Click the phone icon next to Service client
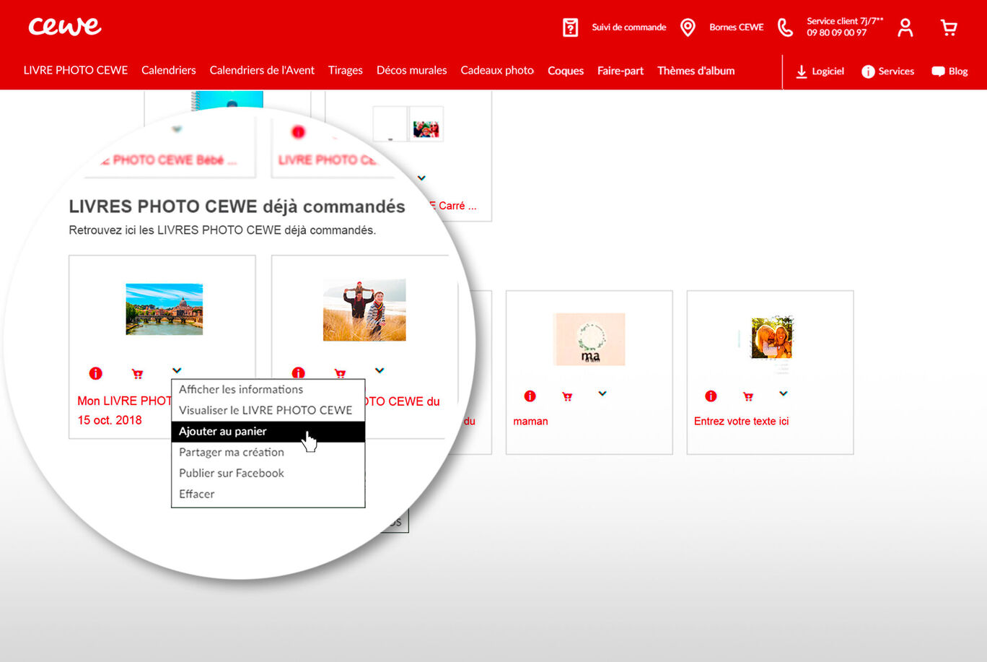 coord(785,26)
